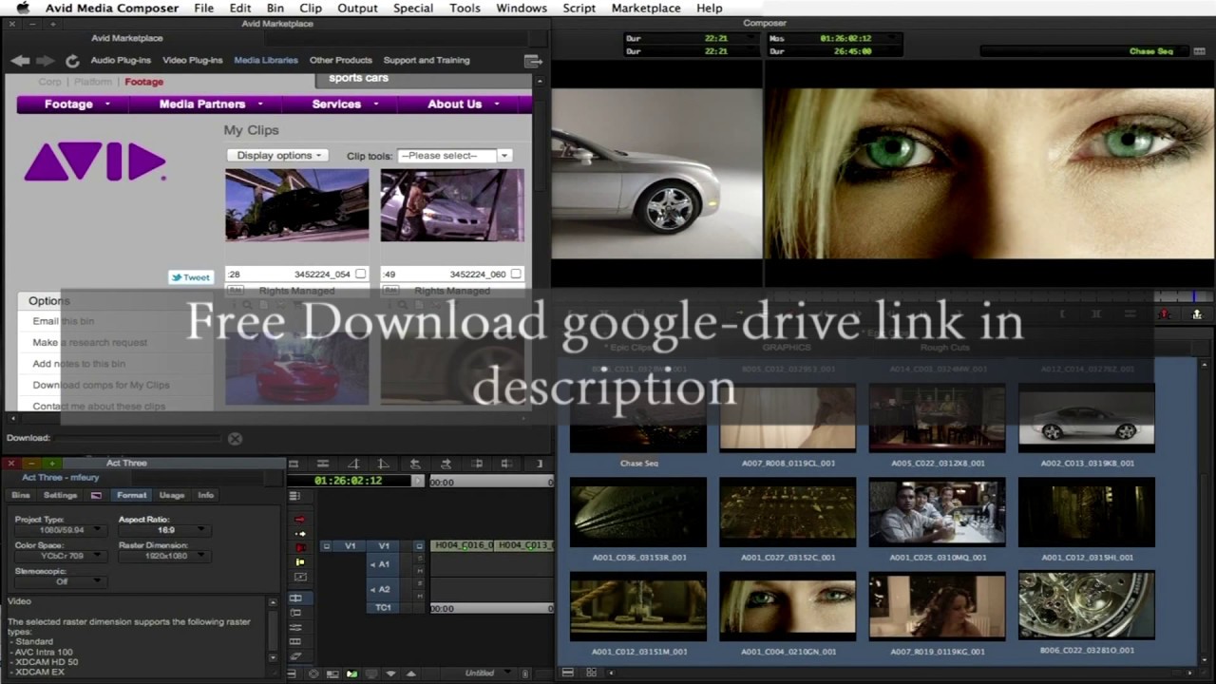Image resolution: width=1216 pixels, height=684 pixels.
Task: Open the Clip menu in the menu bar
Action: [x=311, y=9]
